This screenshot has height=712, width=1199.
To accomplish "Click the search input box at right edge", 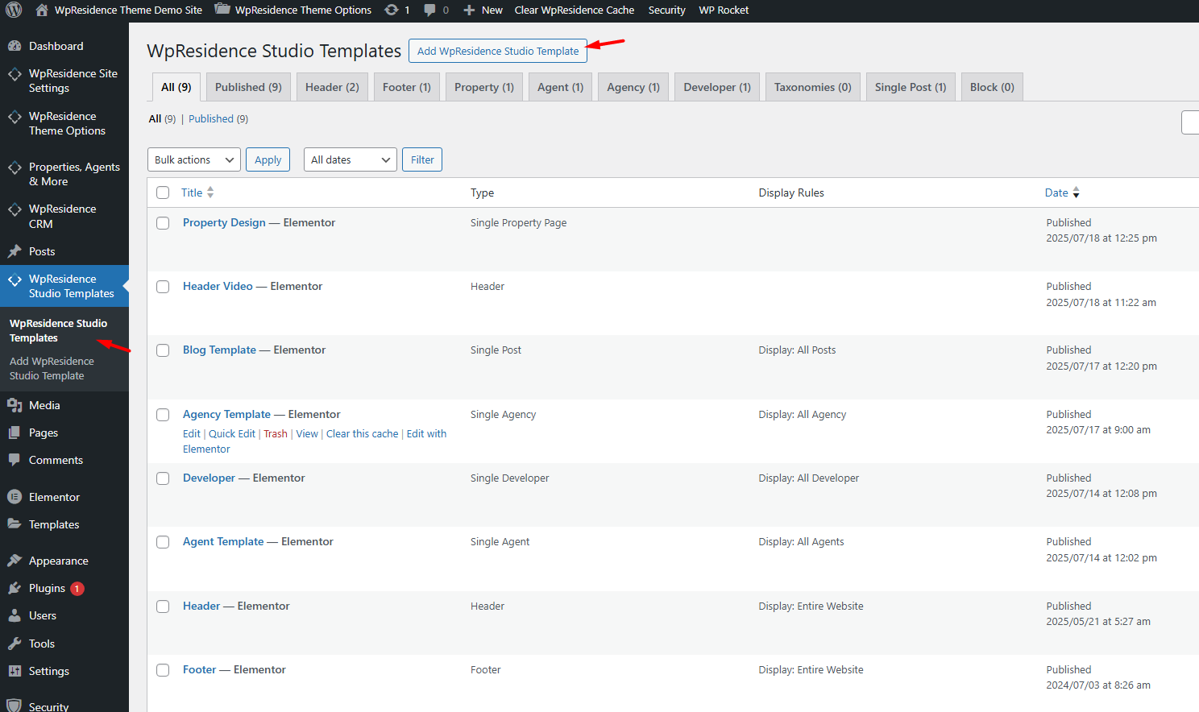I will pyautogui.click(x=1190, y=122).
